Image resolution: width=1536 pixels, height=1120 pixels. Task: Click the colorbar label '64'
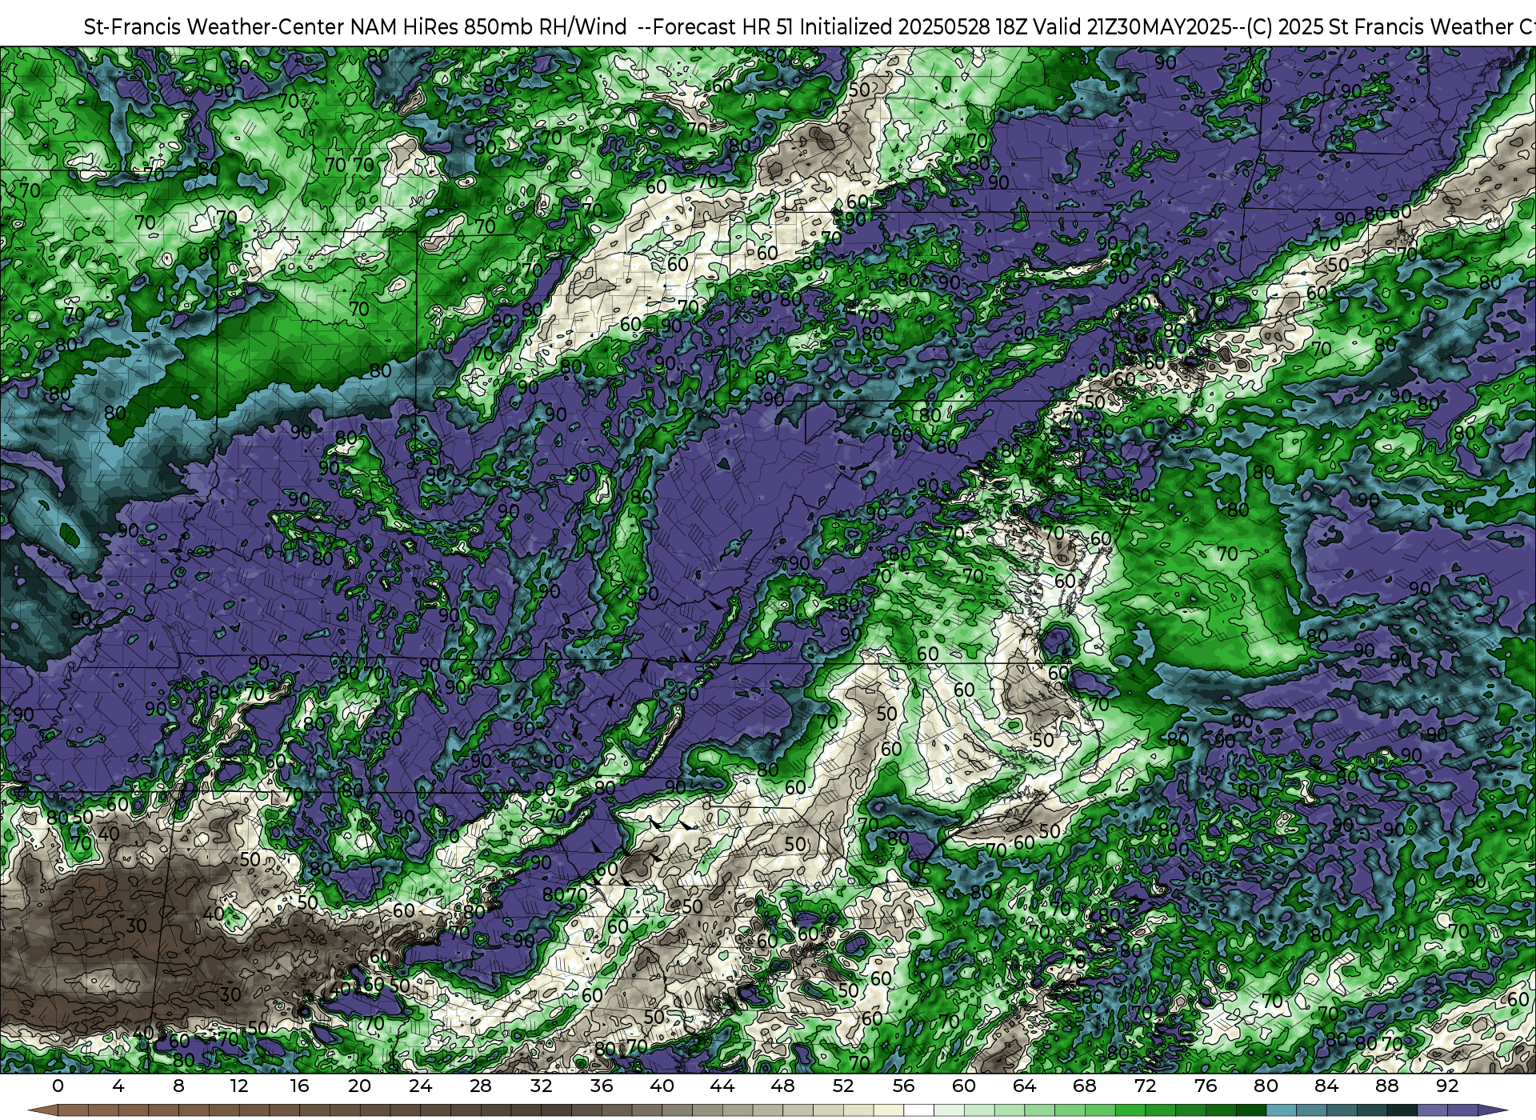tap(1024, 1086)
